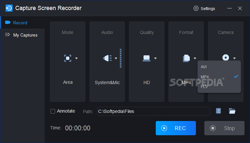Adjust the audio volume level bar
The height and width of the screenshot is (143, 250).
click(120, 58)
